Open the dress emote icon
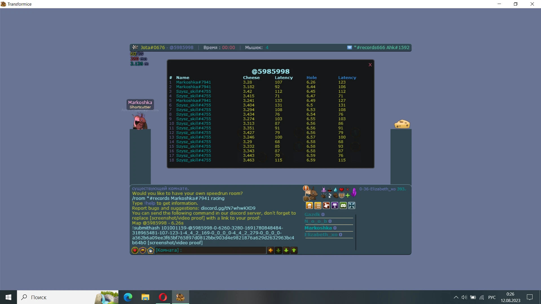 click(x=324, y=190)
